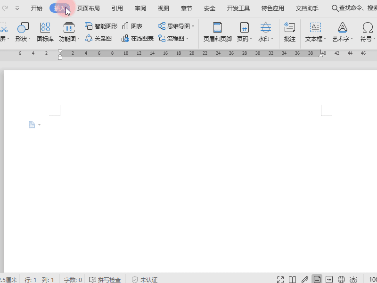
Task: Expand the 艺术字 dropdown arrow
Action: (x=352, y=39)
